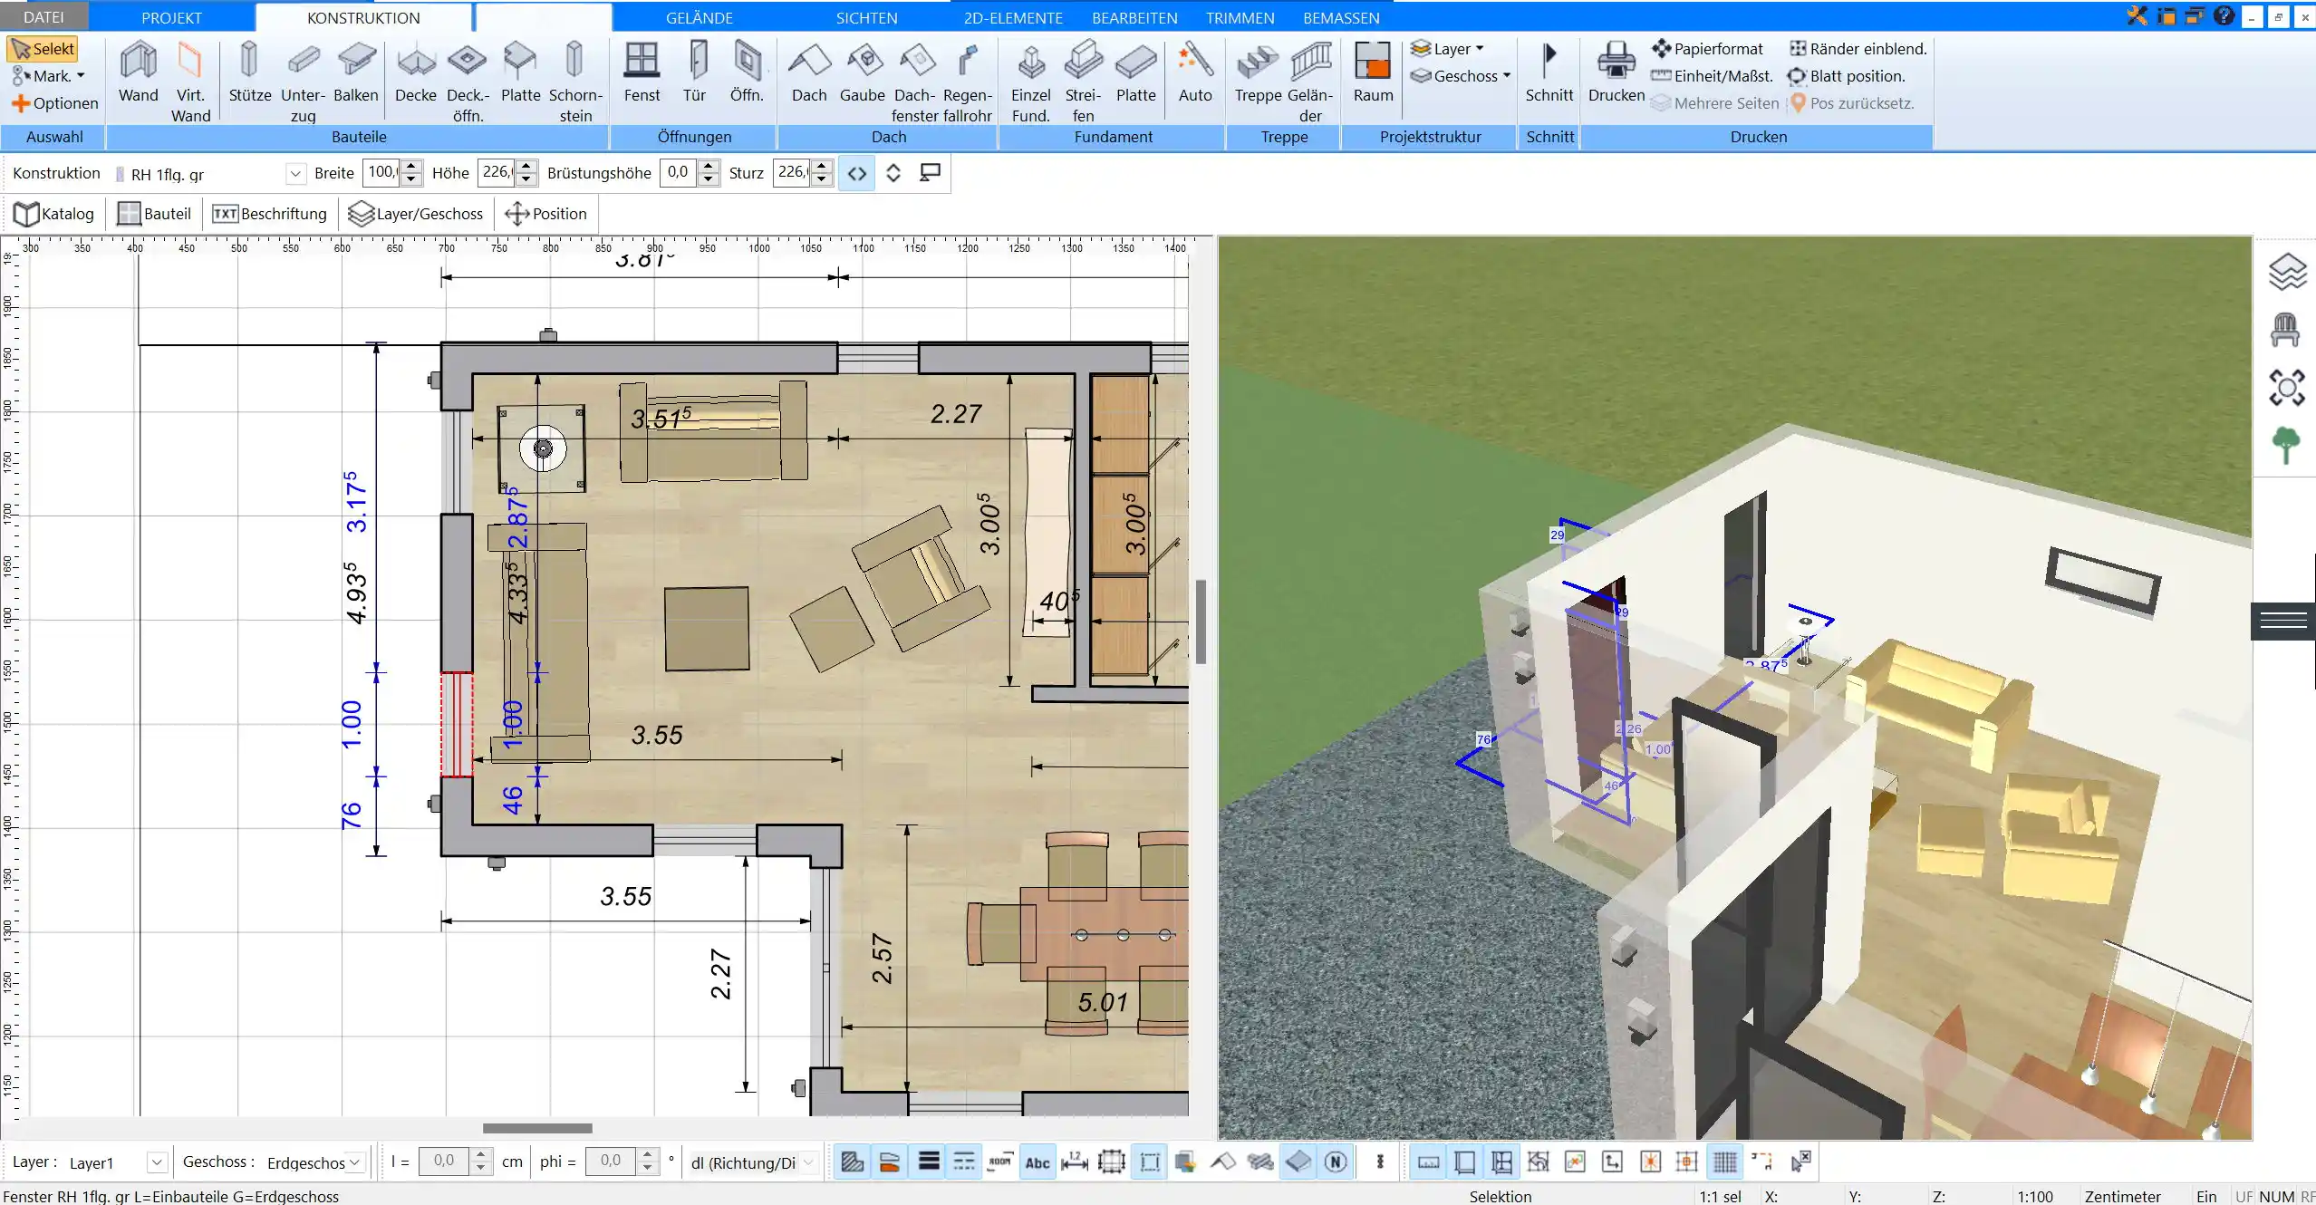Click the Katalog button
Viewport: 2316px width, 1205px height.
click(54, 214)
